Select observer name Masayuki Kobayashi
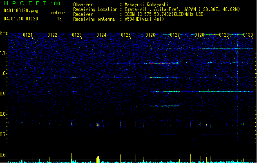The width and height of the screenshot is (257, 163). click(147, 4)
